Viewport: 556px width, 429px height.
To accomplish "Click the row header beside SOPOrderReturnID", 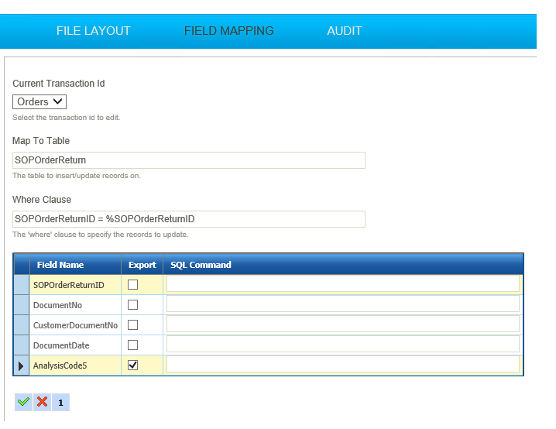I will tap(21, 285).
